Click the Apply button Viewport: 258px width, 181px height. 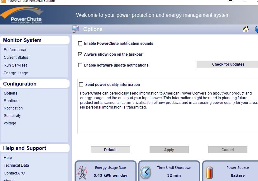click(x=169, y=150)
